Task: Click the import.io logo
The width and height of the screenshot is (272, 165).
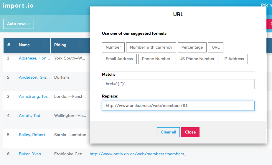Action: (x=18, y=6)
